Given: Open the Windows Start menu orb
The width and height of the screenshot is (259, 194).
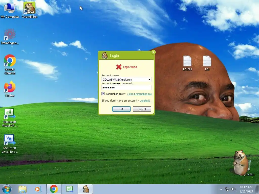Looking at the screenshot, I should (7, 189).
